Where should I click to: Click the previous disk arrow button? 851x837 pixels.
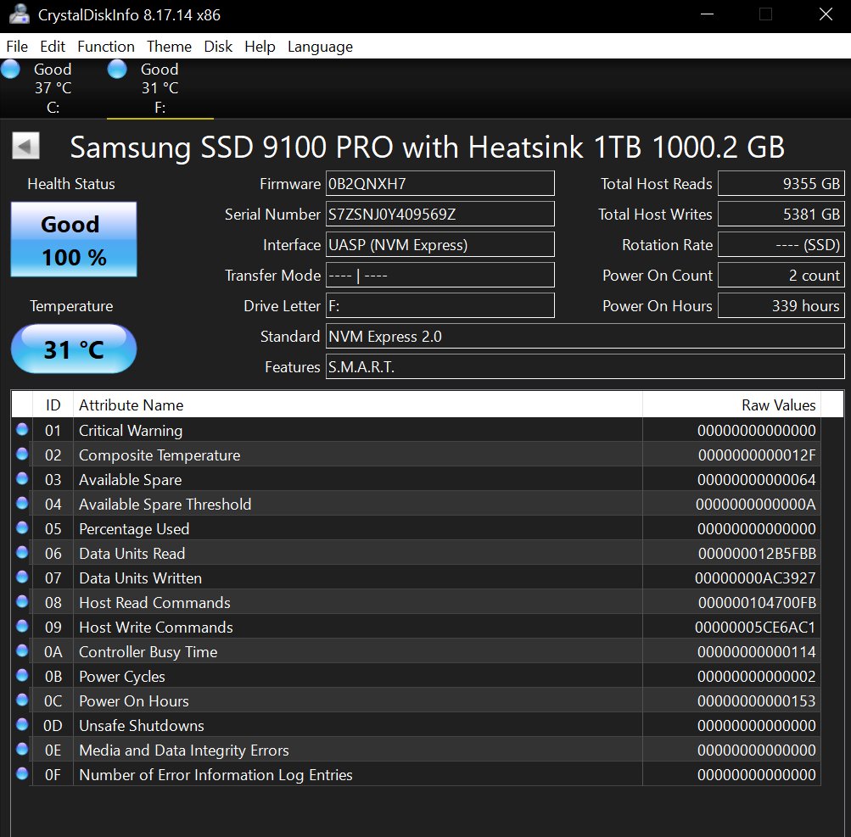click(25, 147)
